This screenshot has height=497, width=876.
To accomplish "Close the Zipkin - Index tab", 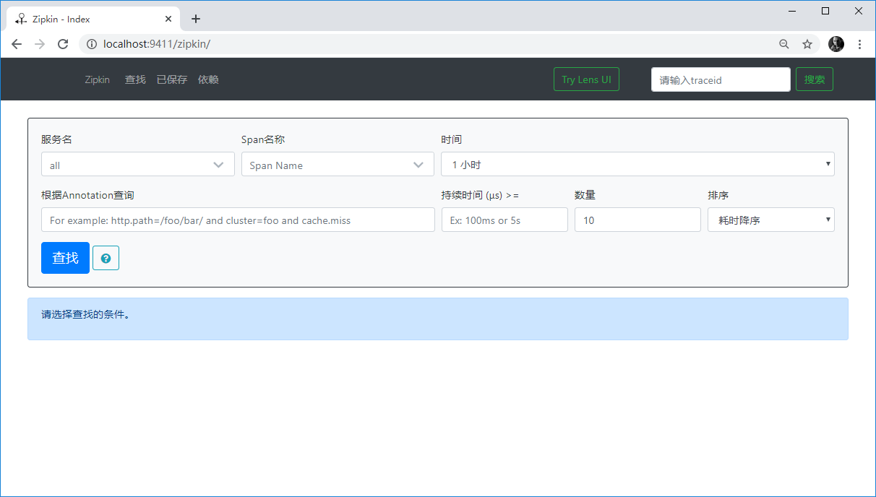I will (169, 19).
